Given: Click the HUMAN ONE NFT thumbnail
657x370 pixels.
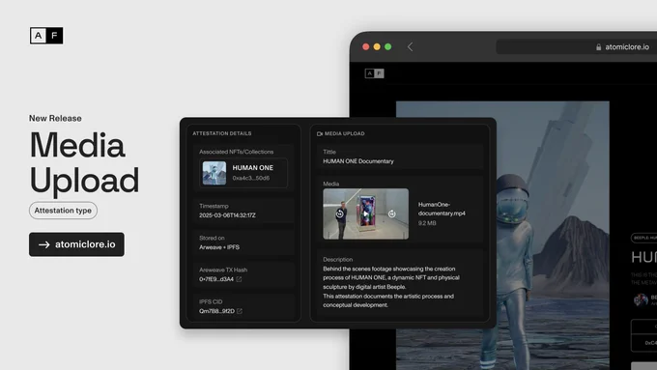Looking at the screenshot, I should click(x=214, y=173).
